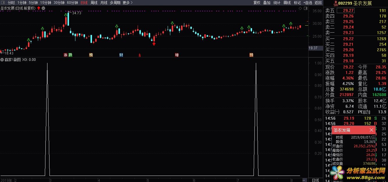388x182 pixels.
Task: Click month marker 5 on time axis
Action: tap(148, 180)
